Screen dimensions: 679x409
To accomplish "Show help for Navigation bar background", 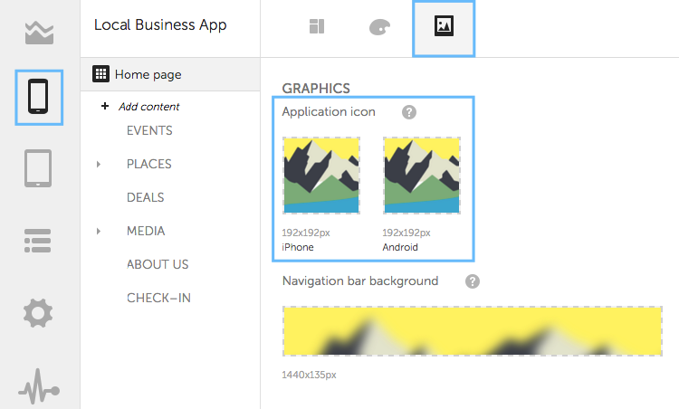I will [473, 281].
